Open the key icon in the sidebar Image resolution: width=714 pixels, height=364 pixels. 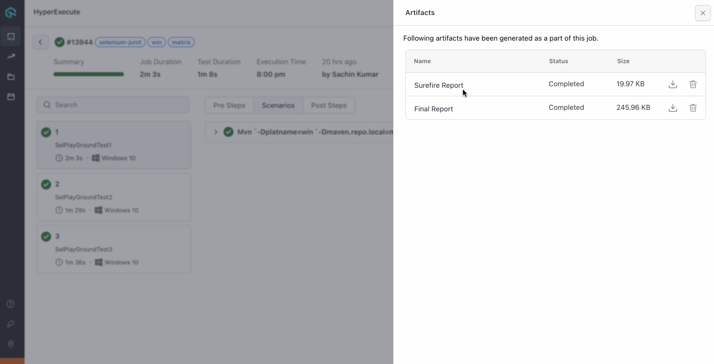(x=11, y=324)
